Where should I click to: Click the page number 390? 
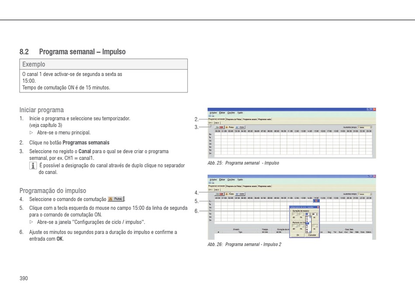[x=24, y=278]
